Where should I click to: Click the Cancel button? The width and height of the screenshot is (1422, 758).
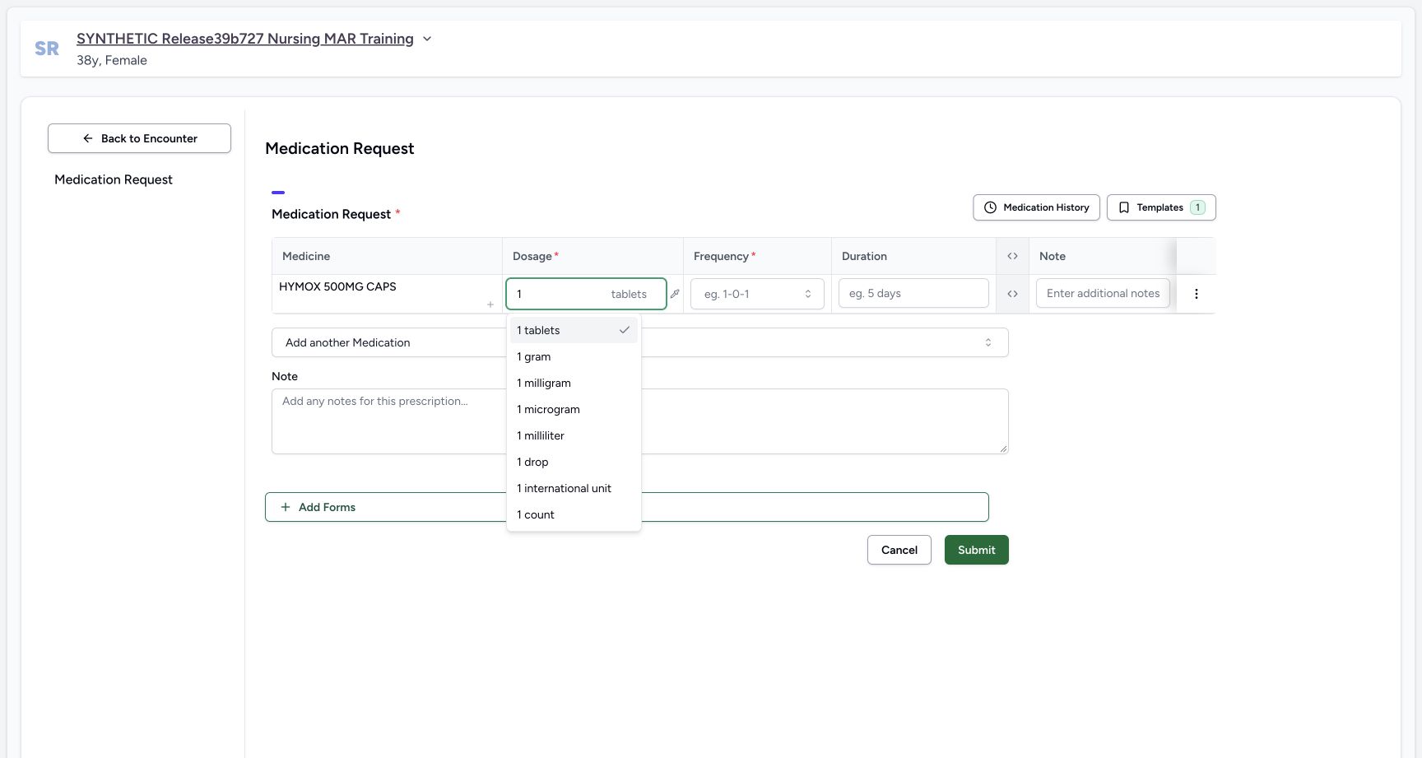click(x=899, y=550)
